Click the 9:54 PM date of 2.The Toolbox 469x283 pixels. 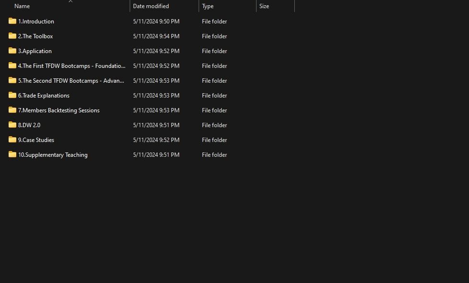coord(156,36)
